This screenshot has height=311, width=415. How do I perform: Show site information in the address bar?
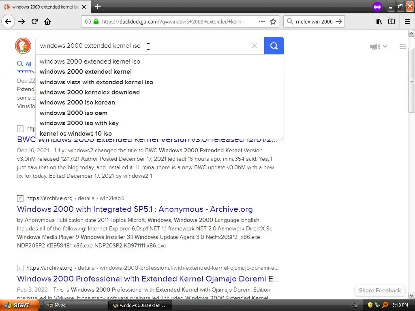(88, 21)
